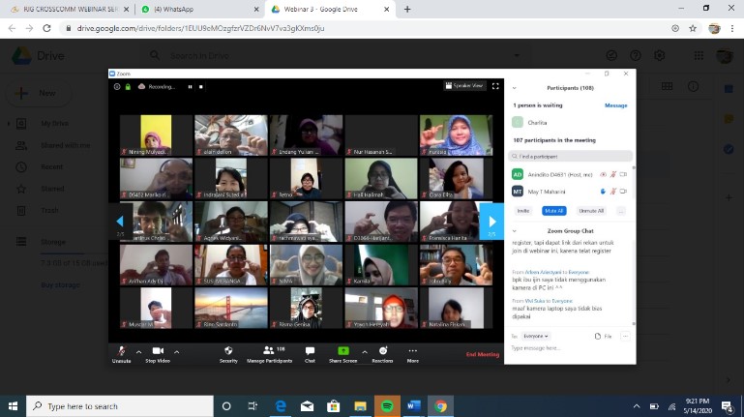This screenshot has height=417, width=744.
Task: Enter full screen mode in Zoom
Action: click(x=495, y=86)
